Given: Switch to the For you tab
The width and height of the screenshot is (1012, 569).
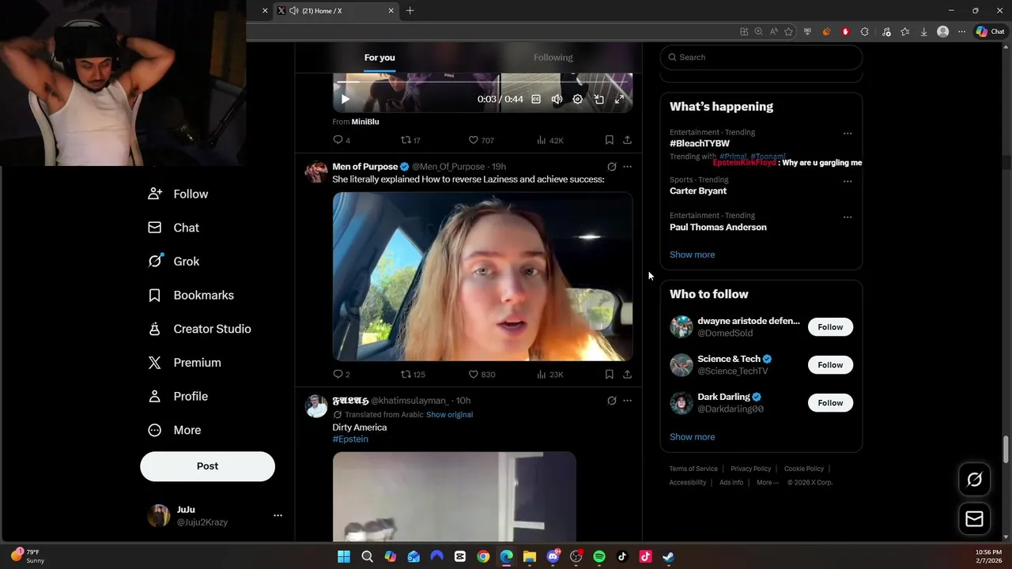Looking at the screenshot, I should (379, 57).
